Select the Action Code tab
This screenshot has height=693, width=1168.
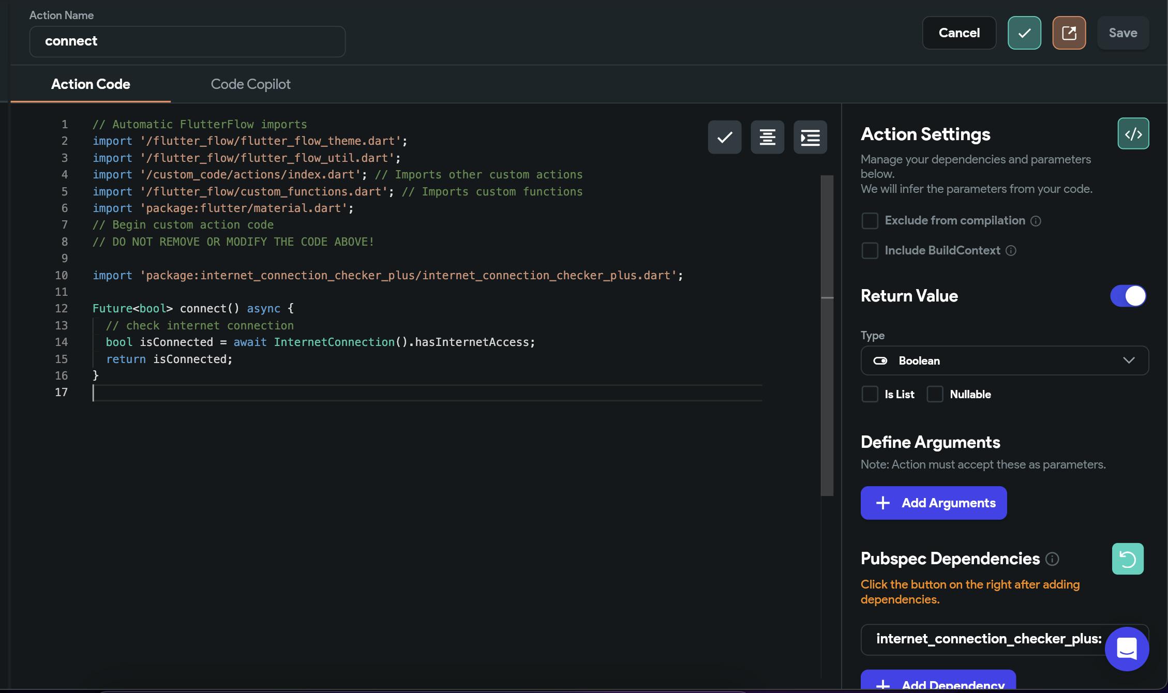pyautogui.click(x=91, y=84)
